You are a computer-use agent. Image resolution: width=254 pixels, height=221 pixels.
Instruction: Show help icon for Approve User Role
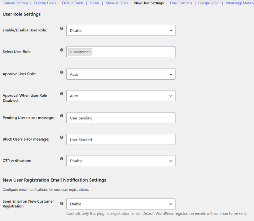coord(62,72)
